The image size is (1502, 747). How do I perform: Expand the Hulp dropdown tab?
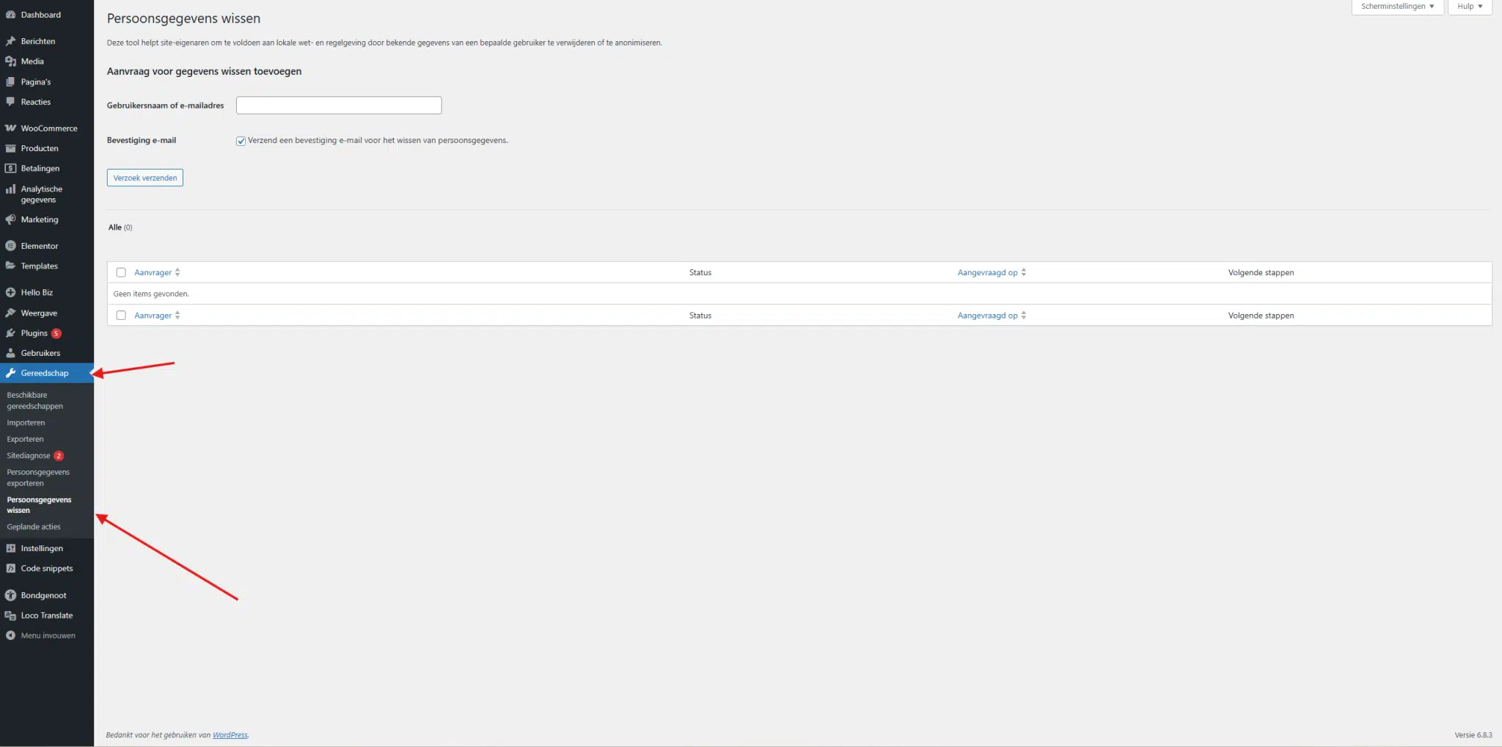1469,7
